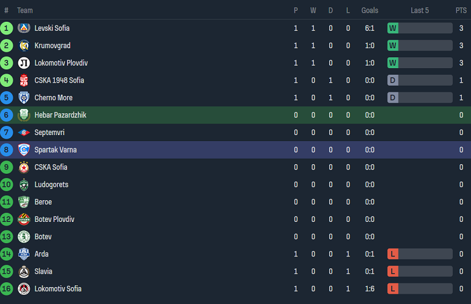Select the Botev Plovdiv team name
Viewport: 471px width, 304px height.
(54, 220)
